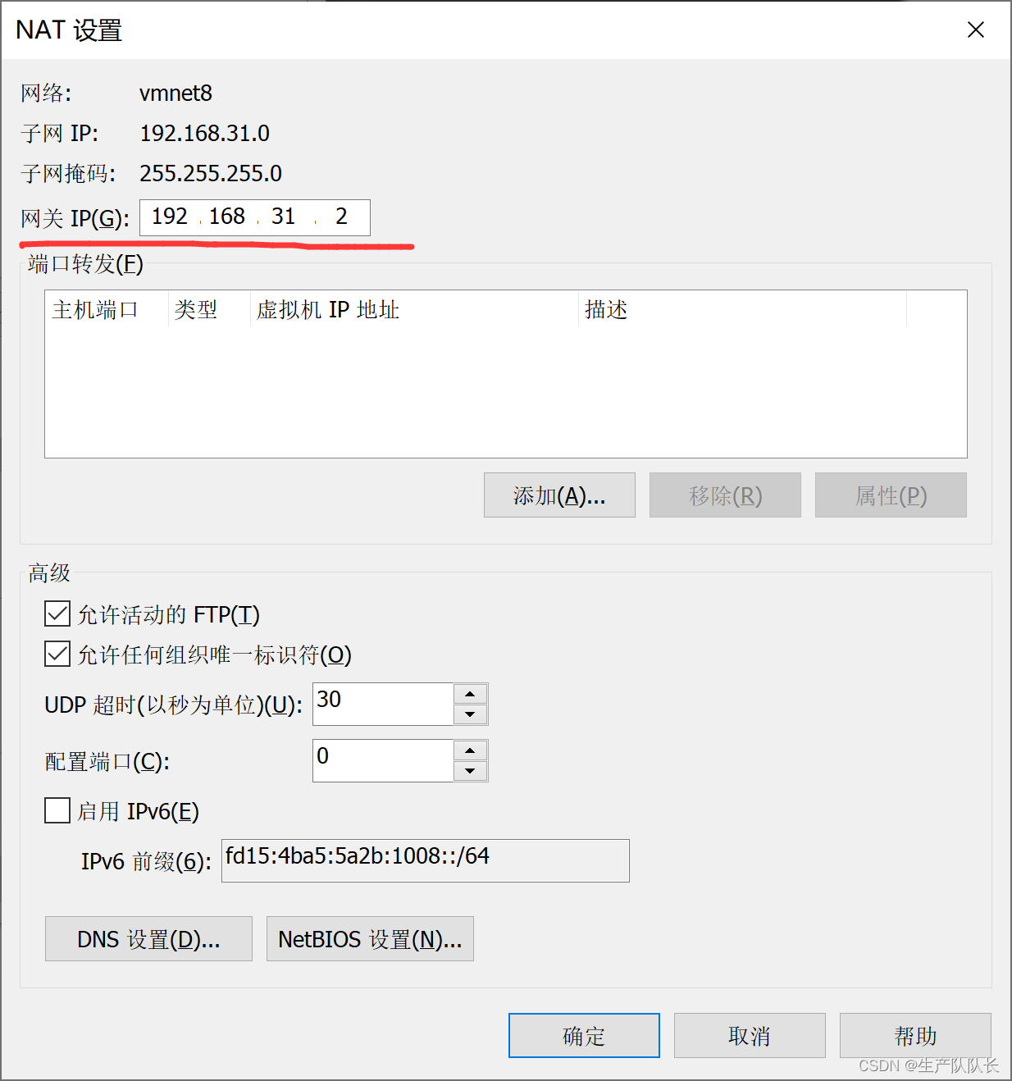The width and height of the screenshot is (1012, 1081).
Task: Open help with the 帮助 button
Action: click(x=915, y=1035)
